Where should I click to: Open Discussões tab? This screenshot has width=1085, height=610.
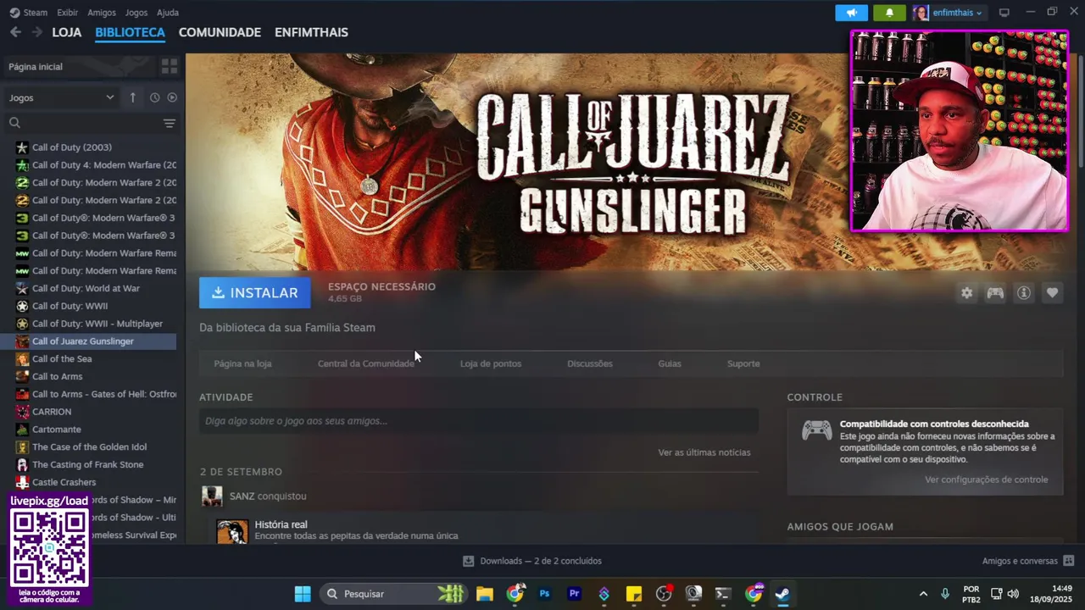(x=590, y=363)
